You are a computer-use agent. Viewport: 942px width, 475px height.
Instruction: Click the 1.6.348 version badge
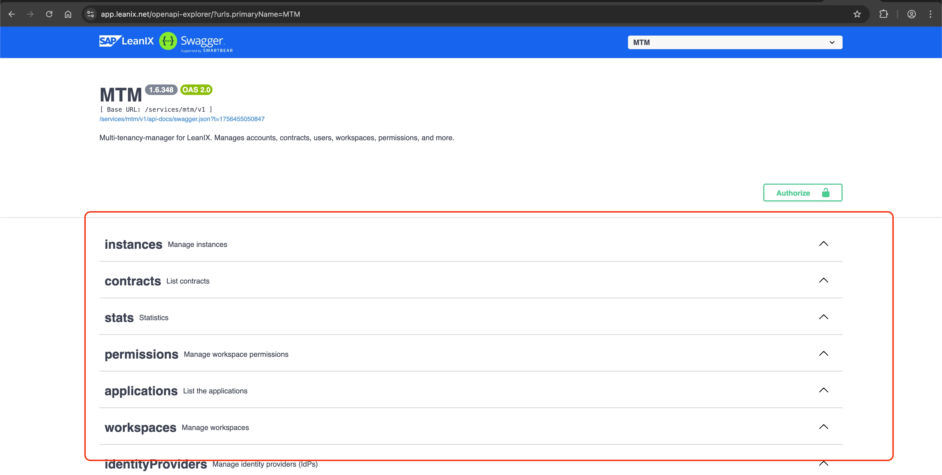(x=161, y=90)
